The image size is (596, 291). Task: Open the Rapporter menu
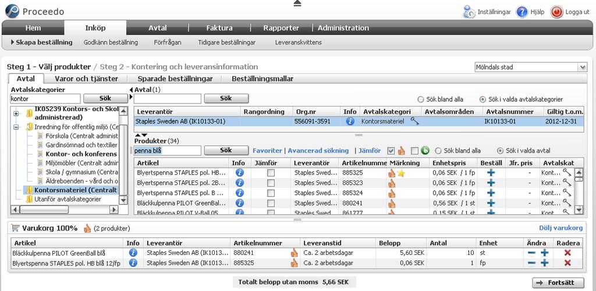click(281, 28)
